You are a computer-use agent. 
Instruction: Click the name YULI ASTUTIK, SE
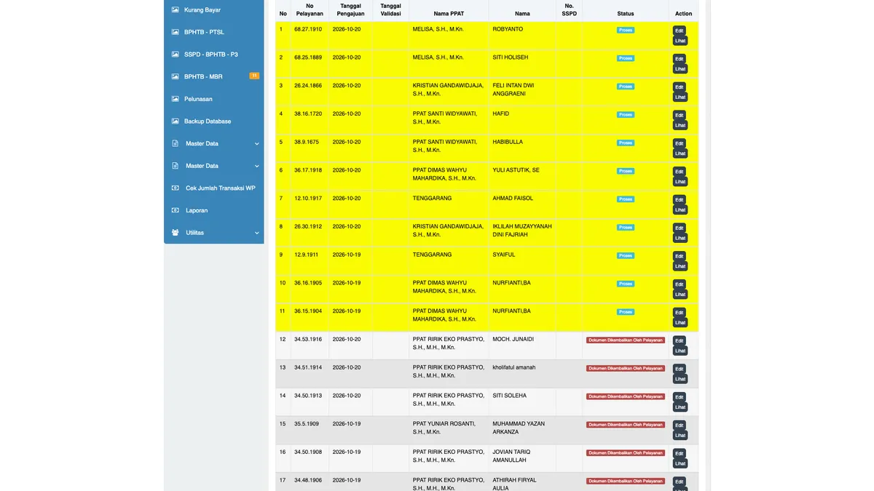pyautogui.click(x=516, y=170)
